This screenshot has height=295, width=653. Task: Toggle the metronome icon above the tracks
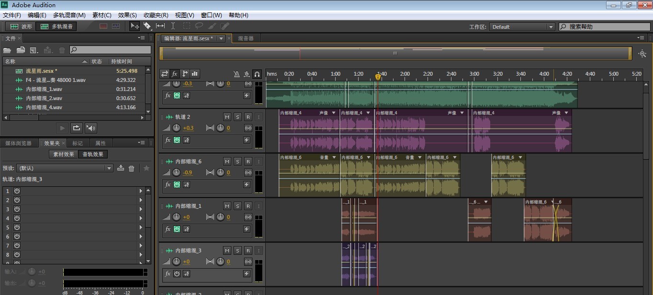[x=236, y=74]
